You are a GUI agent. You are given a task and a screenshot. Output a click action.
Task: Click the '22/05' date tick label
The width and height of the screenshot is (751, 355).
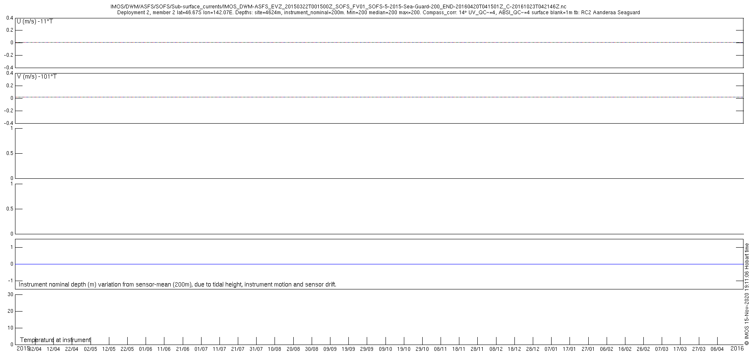coord(127,349)
